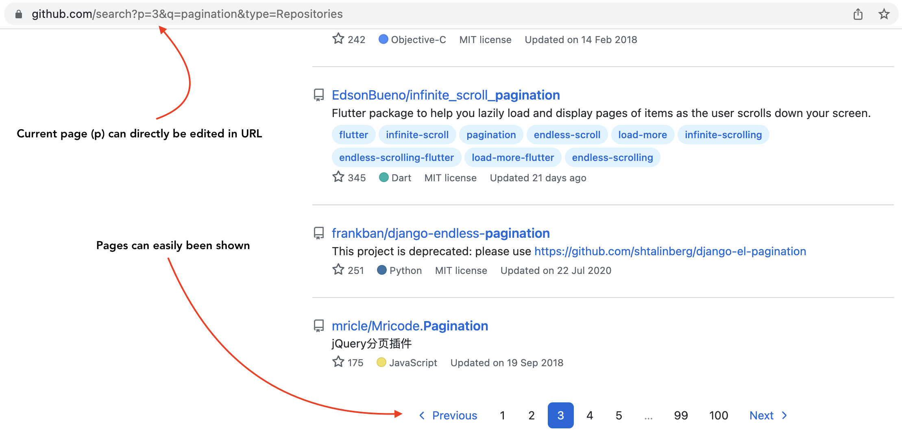Click inside the browser address bar
902x443 pixels.
[x=244, y=14]
